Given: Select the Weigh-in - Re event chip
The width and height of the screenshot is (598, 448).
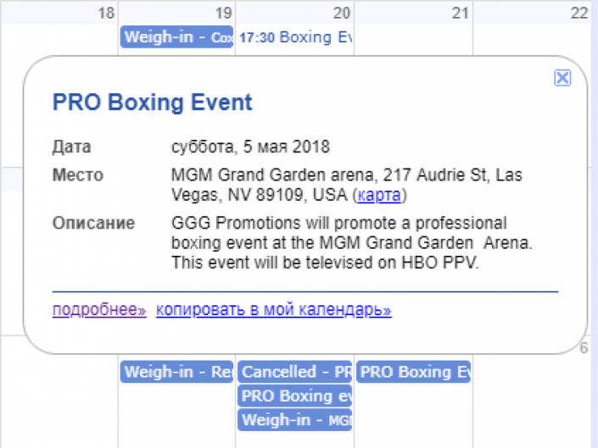Looking at the screenshot, I should click(176, 372).
